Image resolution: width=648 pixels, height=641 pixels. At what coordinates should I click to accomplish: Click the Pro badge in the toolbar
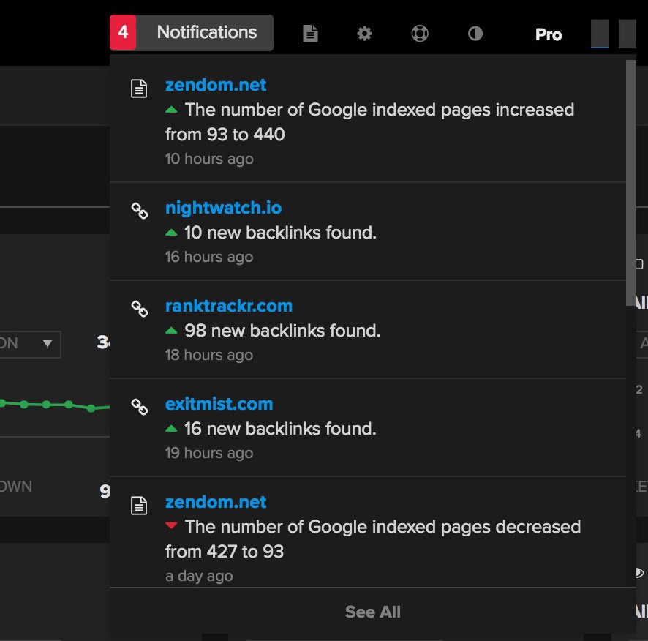548,34
